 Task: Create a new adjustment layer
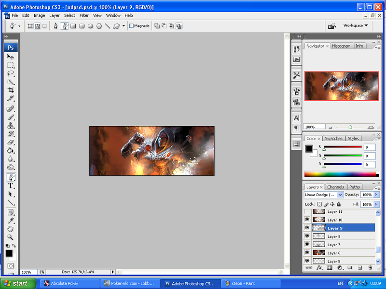click(x=340, y=268)
